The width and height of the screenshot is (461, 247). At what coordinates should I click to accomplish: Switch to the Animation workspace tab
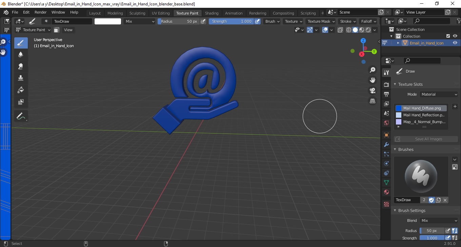pyautogui.click(x=234, y=13)
